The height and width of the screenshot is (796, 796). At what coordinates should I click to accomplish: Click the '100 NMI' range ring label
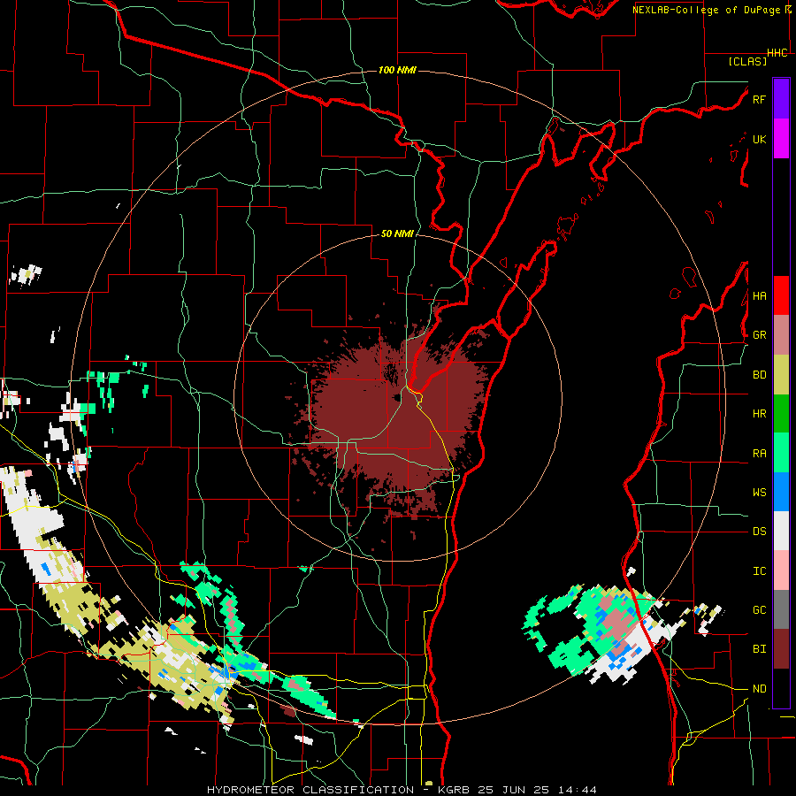tap(397, 70)
